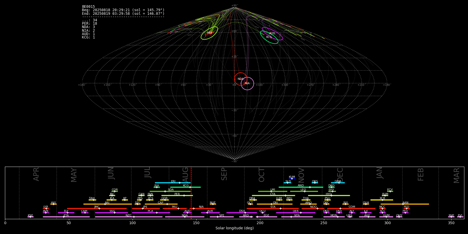
Task: Click the QUA shower bar in the timeline
Action: (366, 204)
